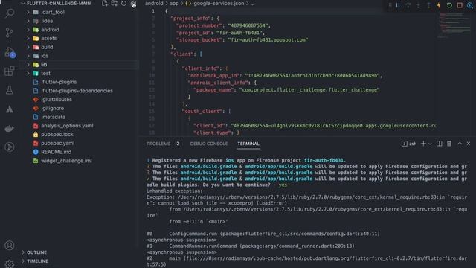Screen dimensions: 476x268
Task: Expand the OUTLINE section
Action: point(36,252)
